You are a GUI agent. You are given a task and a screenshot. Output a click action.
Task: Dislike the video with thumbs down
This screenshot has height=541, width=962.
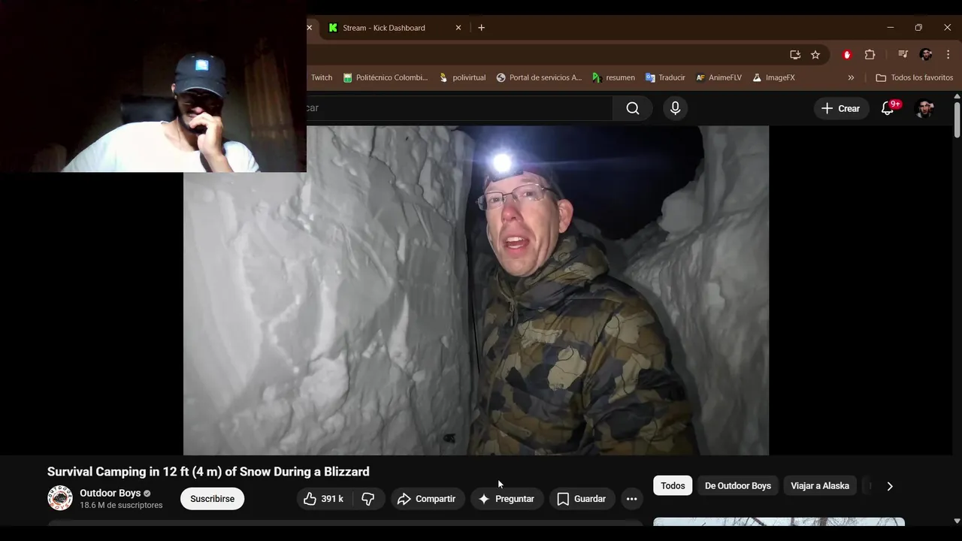(x=368, y=499)
